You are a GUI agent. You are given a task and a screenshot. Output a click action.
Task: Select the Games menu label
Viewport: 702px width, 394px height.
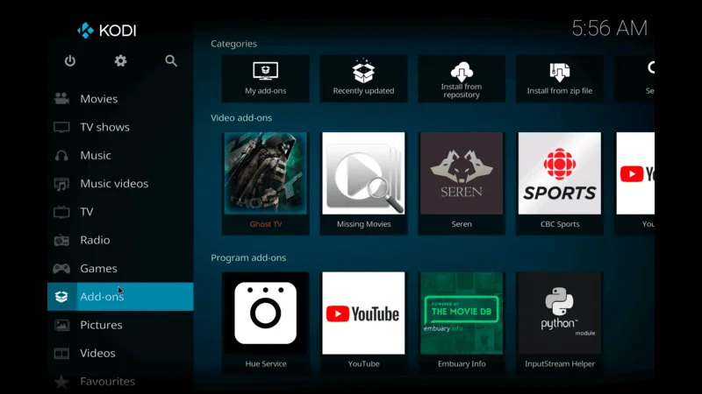[x=98, y=269]
